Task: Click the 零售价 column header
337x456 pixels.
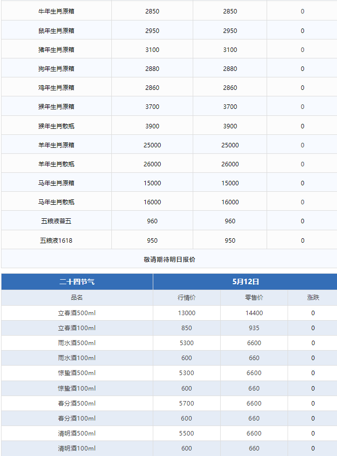Action: pyautogui.click(x=254, y=298)
